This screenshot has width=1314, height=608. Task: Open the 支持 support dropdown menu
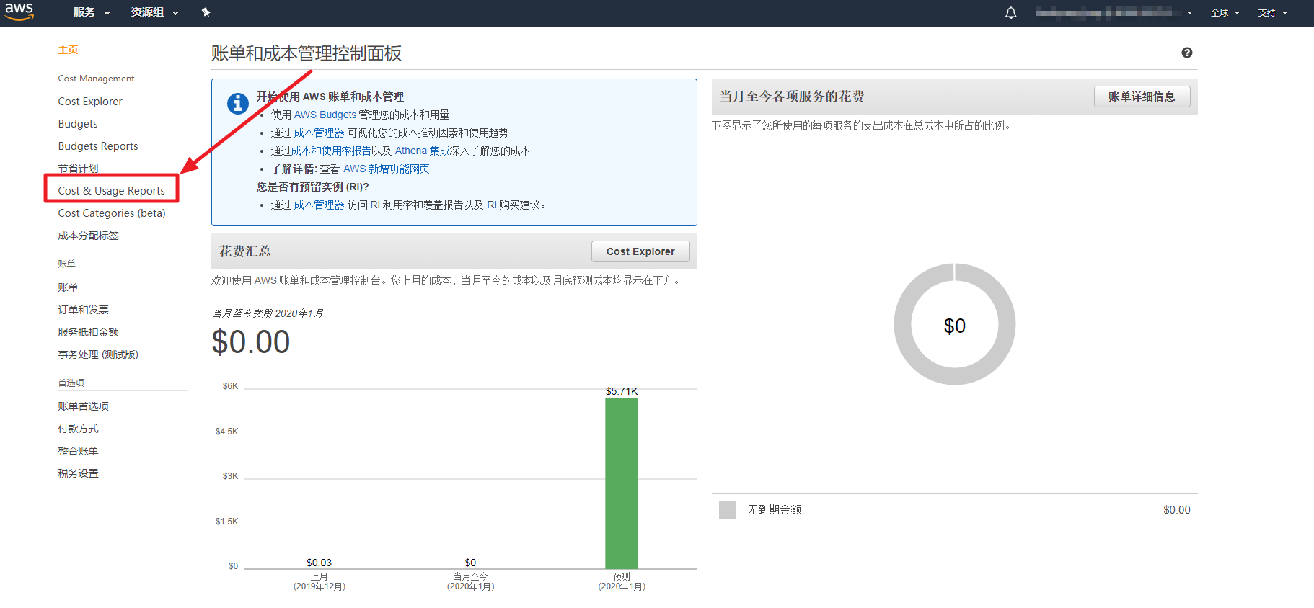[1272, 13]
